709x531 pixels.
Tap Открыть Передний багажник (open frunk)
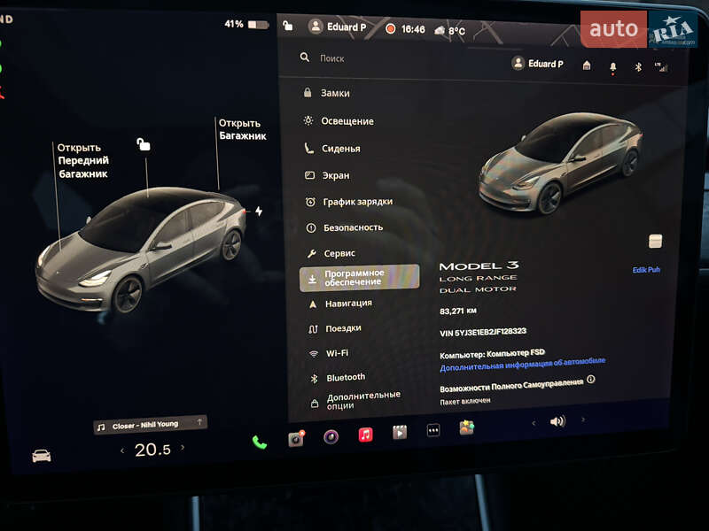pyautogui.click(x=83, y=161)
